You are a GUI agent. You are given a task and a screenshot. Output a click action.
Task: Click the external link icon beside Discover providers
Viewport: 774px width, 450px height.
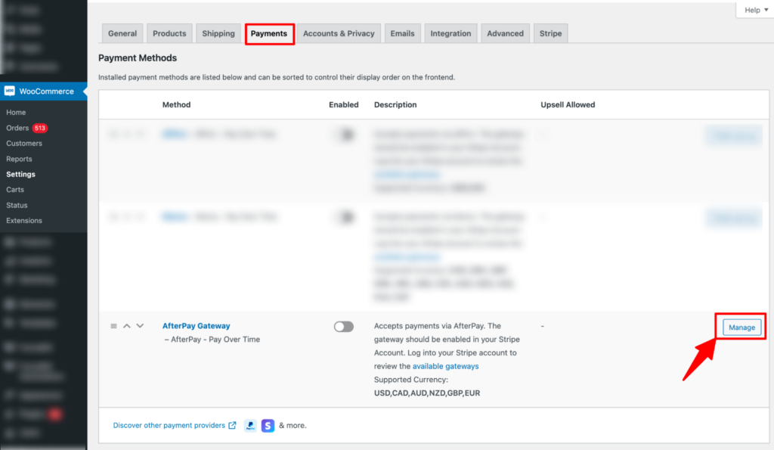coord(232,425)
